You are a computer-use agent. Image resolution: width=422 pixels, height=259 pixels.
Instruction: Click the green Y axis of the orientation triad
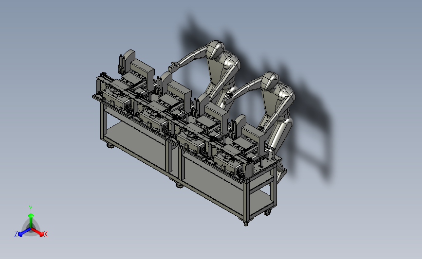point(31,222)
